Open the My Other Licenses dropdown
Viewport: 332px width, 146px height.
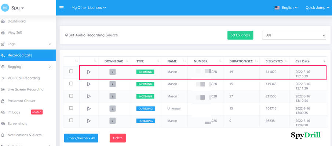88,8
